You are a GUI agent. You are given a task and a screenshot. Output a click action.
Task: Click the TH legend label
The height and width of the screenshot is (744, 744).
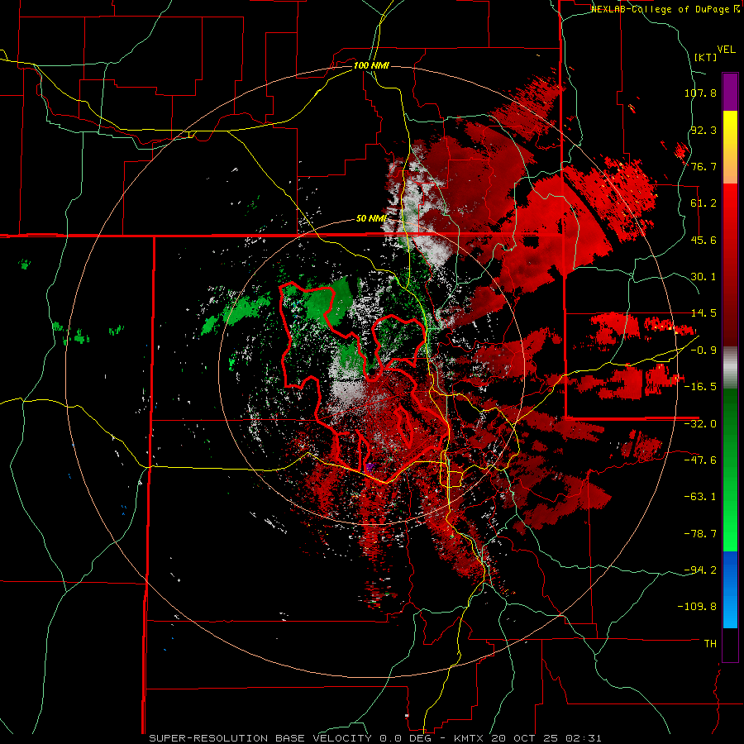click(710, 644)
